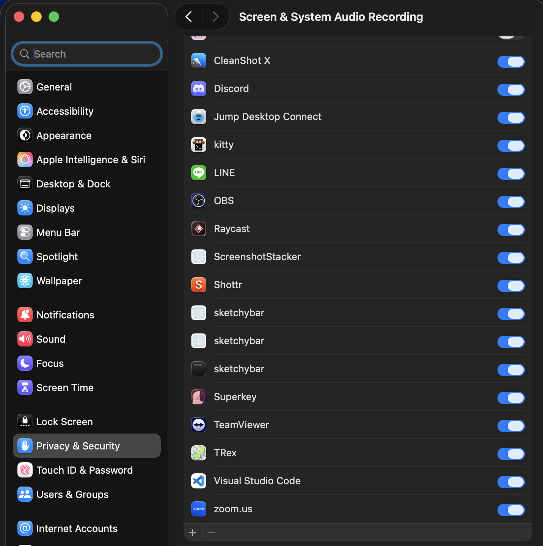Disable screen recording for Shottr
This screenshot has width=543, height=546.
pos(511,286)
